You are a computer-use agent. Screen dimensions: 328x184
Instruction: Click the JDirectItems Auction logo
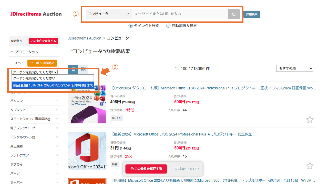[36, 14]
